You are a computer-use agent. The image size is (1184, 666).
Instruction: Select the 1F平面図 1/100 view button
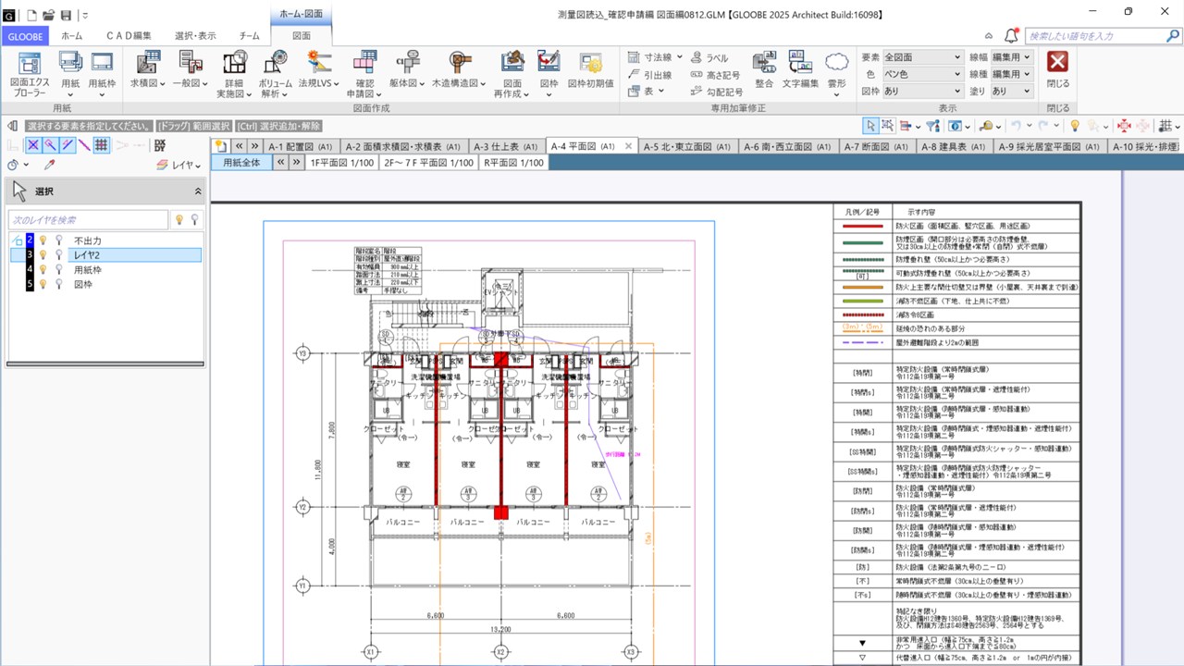click(342, 163)
